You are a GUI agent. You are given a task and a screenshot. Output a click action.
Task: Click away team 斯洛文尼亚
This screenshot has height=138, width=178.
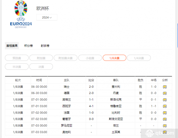pos(116,119)
